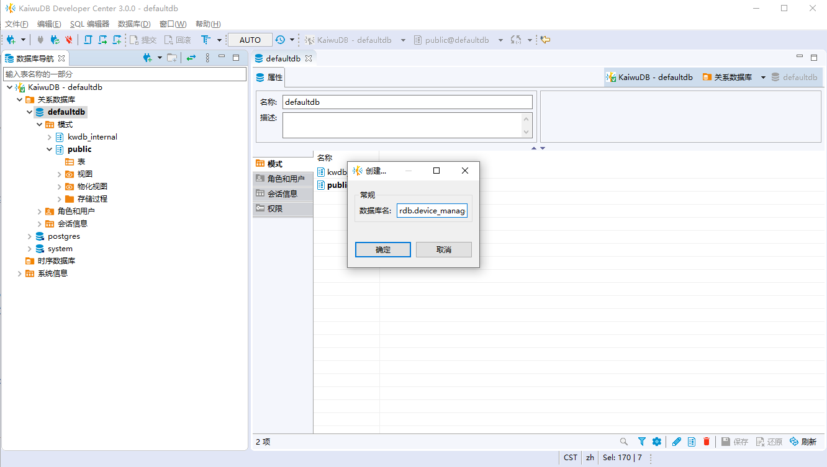Expand the 系统信息 tree node
This screenshot has width=827, height=467.
pyautogui.click(x=20, y=274)
